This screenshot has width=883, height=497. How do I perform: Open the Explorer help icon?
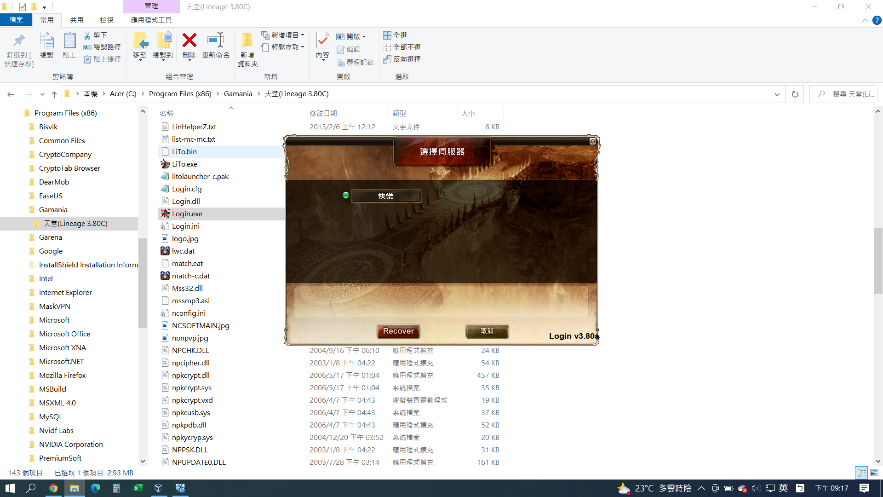877,20
